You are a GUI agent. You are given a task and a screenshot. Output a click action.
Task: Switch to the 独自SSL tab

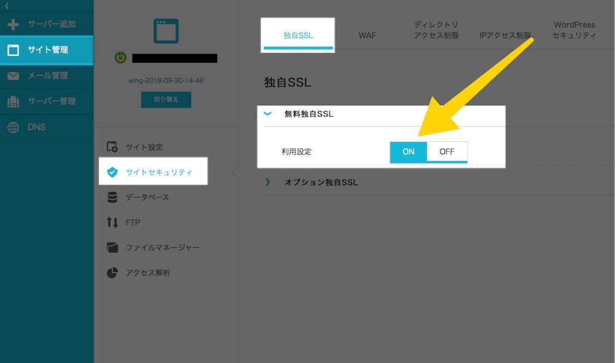click(x=298, y=35)
